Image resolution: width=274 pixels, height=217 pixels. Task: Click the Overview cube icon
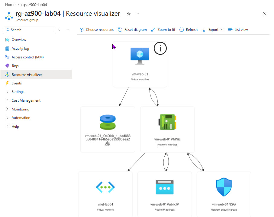[x=7, y=40]
